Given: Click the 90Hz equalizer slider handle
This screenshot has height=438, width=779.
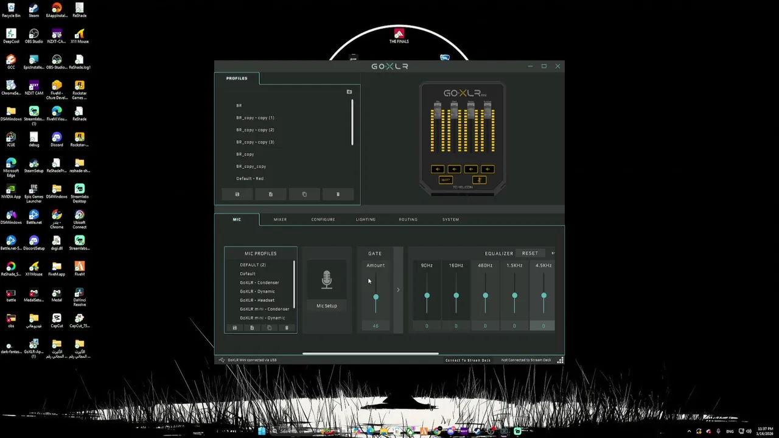Looking at the screenshot, I should (427, 296).
